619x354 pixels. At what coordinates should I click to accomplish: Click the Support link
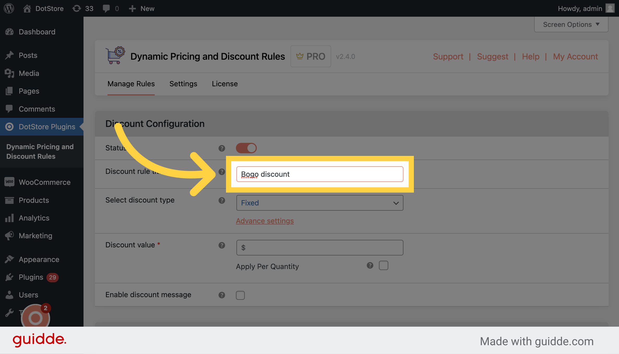coord(448,56)
